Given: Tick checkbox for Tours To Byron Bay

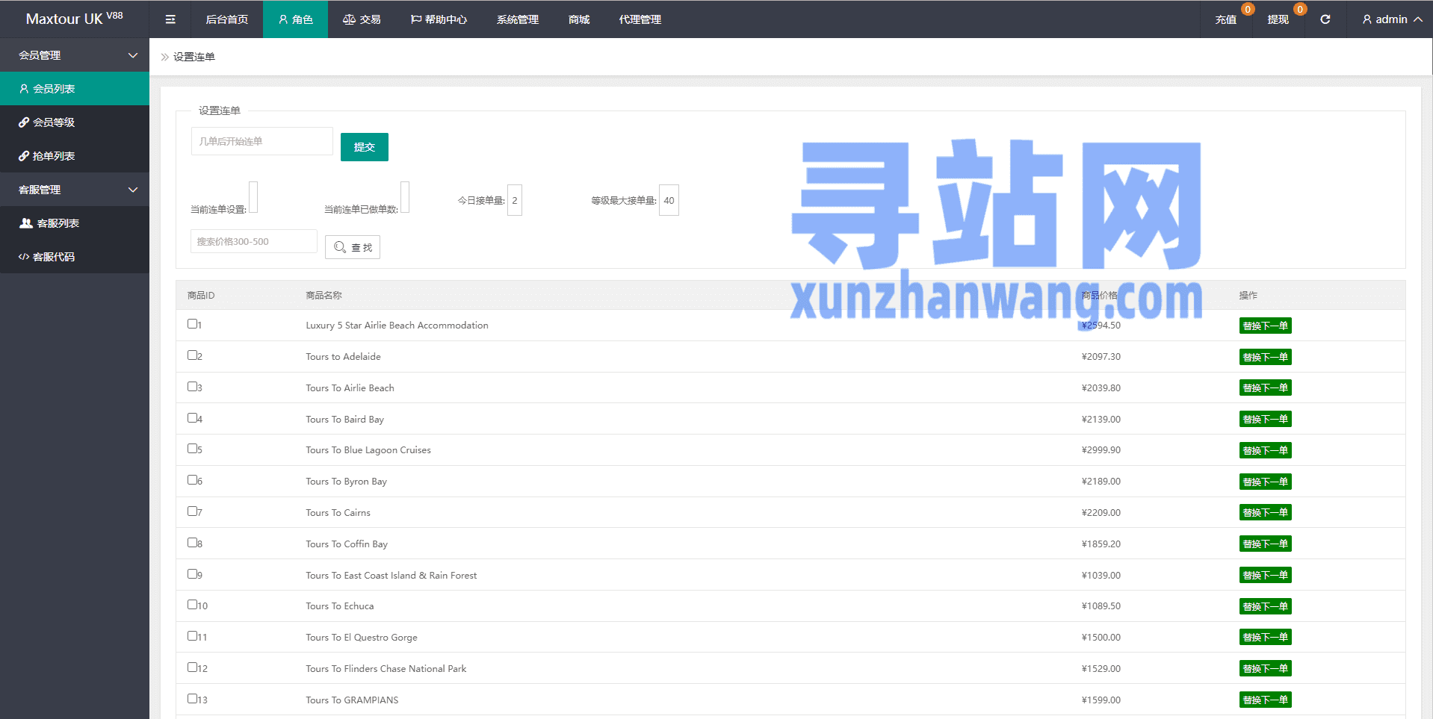Looking at the screenshot, I should pos(192,480).
